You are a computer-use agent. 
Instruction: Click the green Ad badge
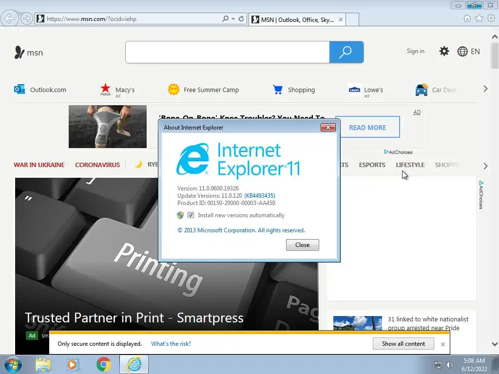click(x=32, y=336)
